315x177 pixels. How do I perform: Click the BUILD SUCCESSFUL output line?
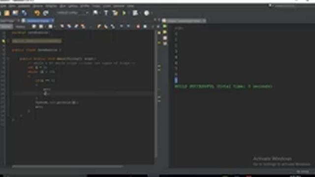tap(223, 87)
